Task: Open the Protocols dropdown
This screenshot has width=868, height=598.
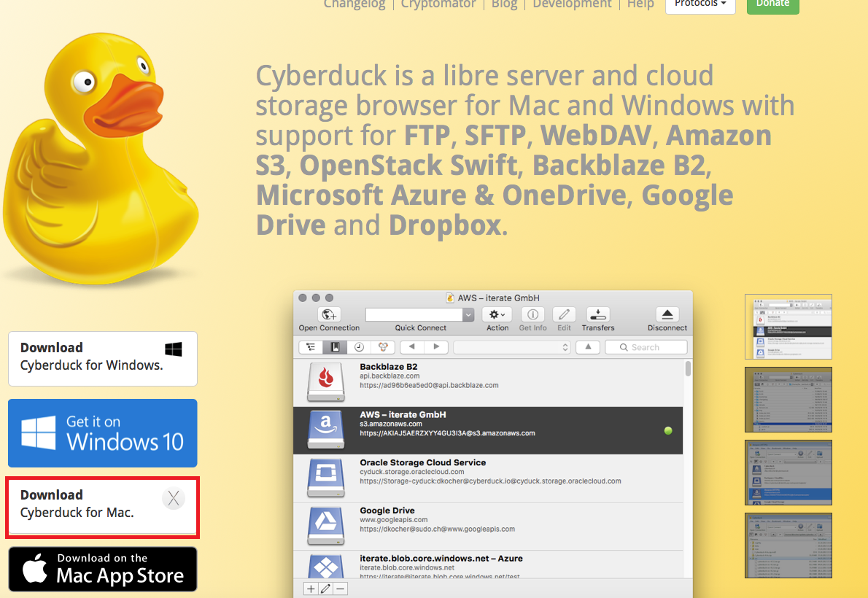Action: (x=699, y=3)
